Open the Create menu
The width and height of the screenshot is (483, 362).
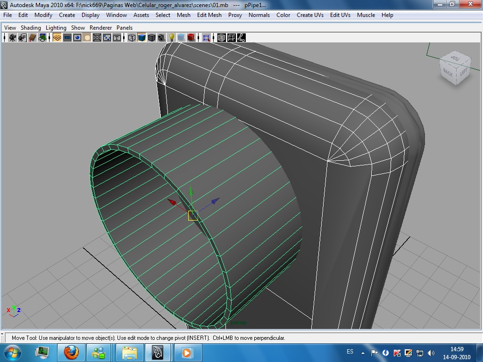click(x=67, y=15)
